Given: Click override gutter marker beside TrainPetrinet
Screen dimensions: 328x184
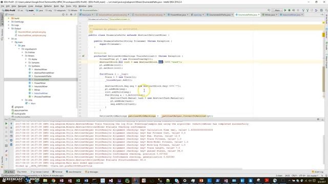Looking at the screenshot, I should [83, 56].
